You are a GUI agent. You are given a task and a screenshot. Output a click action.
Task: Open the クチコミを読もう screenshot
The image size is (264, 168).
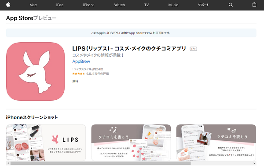(x=216, y=143)
